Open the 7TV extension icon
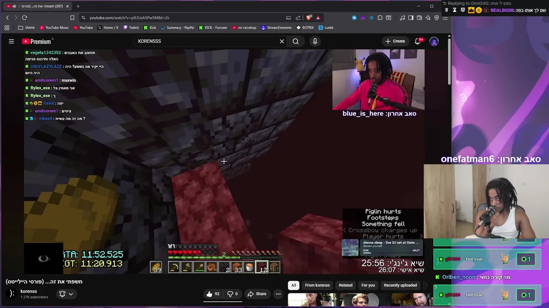Screen dimensions: 549x308 [x=363, y=18]
